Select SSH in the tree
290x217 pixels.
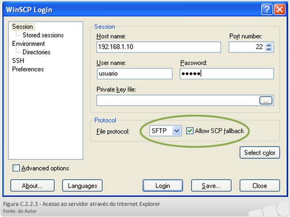18,61
